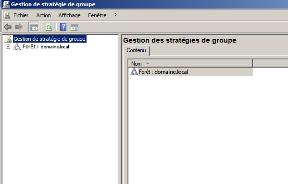
Task: Select the forest triangle icon in tree pane
Action: tap(17, 46)
